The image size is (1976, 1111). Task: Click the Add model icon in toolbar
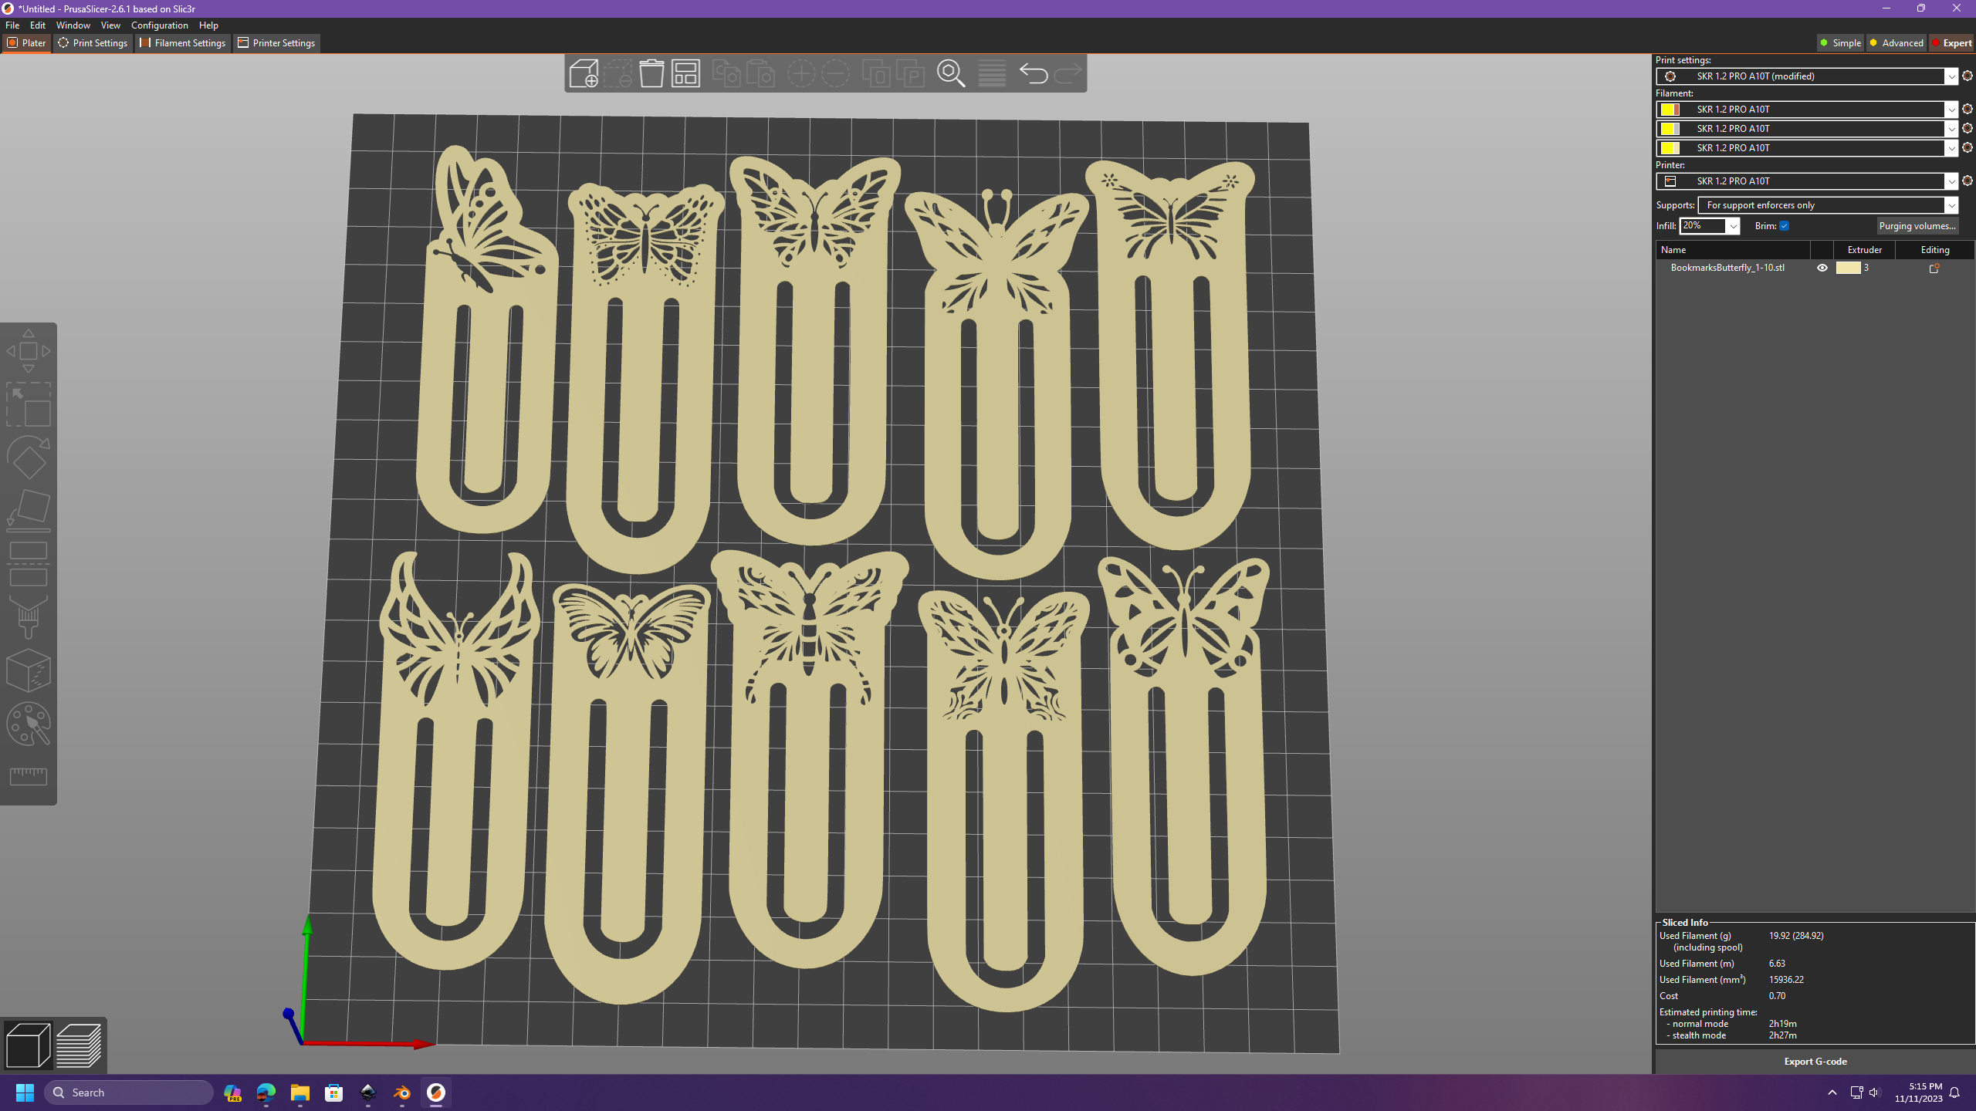tap(584, 74)
